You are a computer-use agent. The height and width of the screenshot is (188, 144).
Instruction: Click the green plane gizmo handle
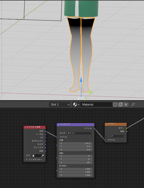91,92
